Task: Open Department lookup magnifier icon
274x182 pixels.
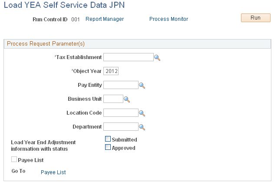Action: pos(142,127)
